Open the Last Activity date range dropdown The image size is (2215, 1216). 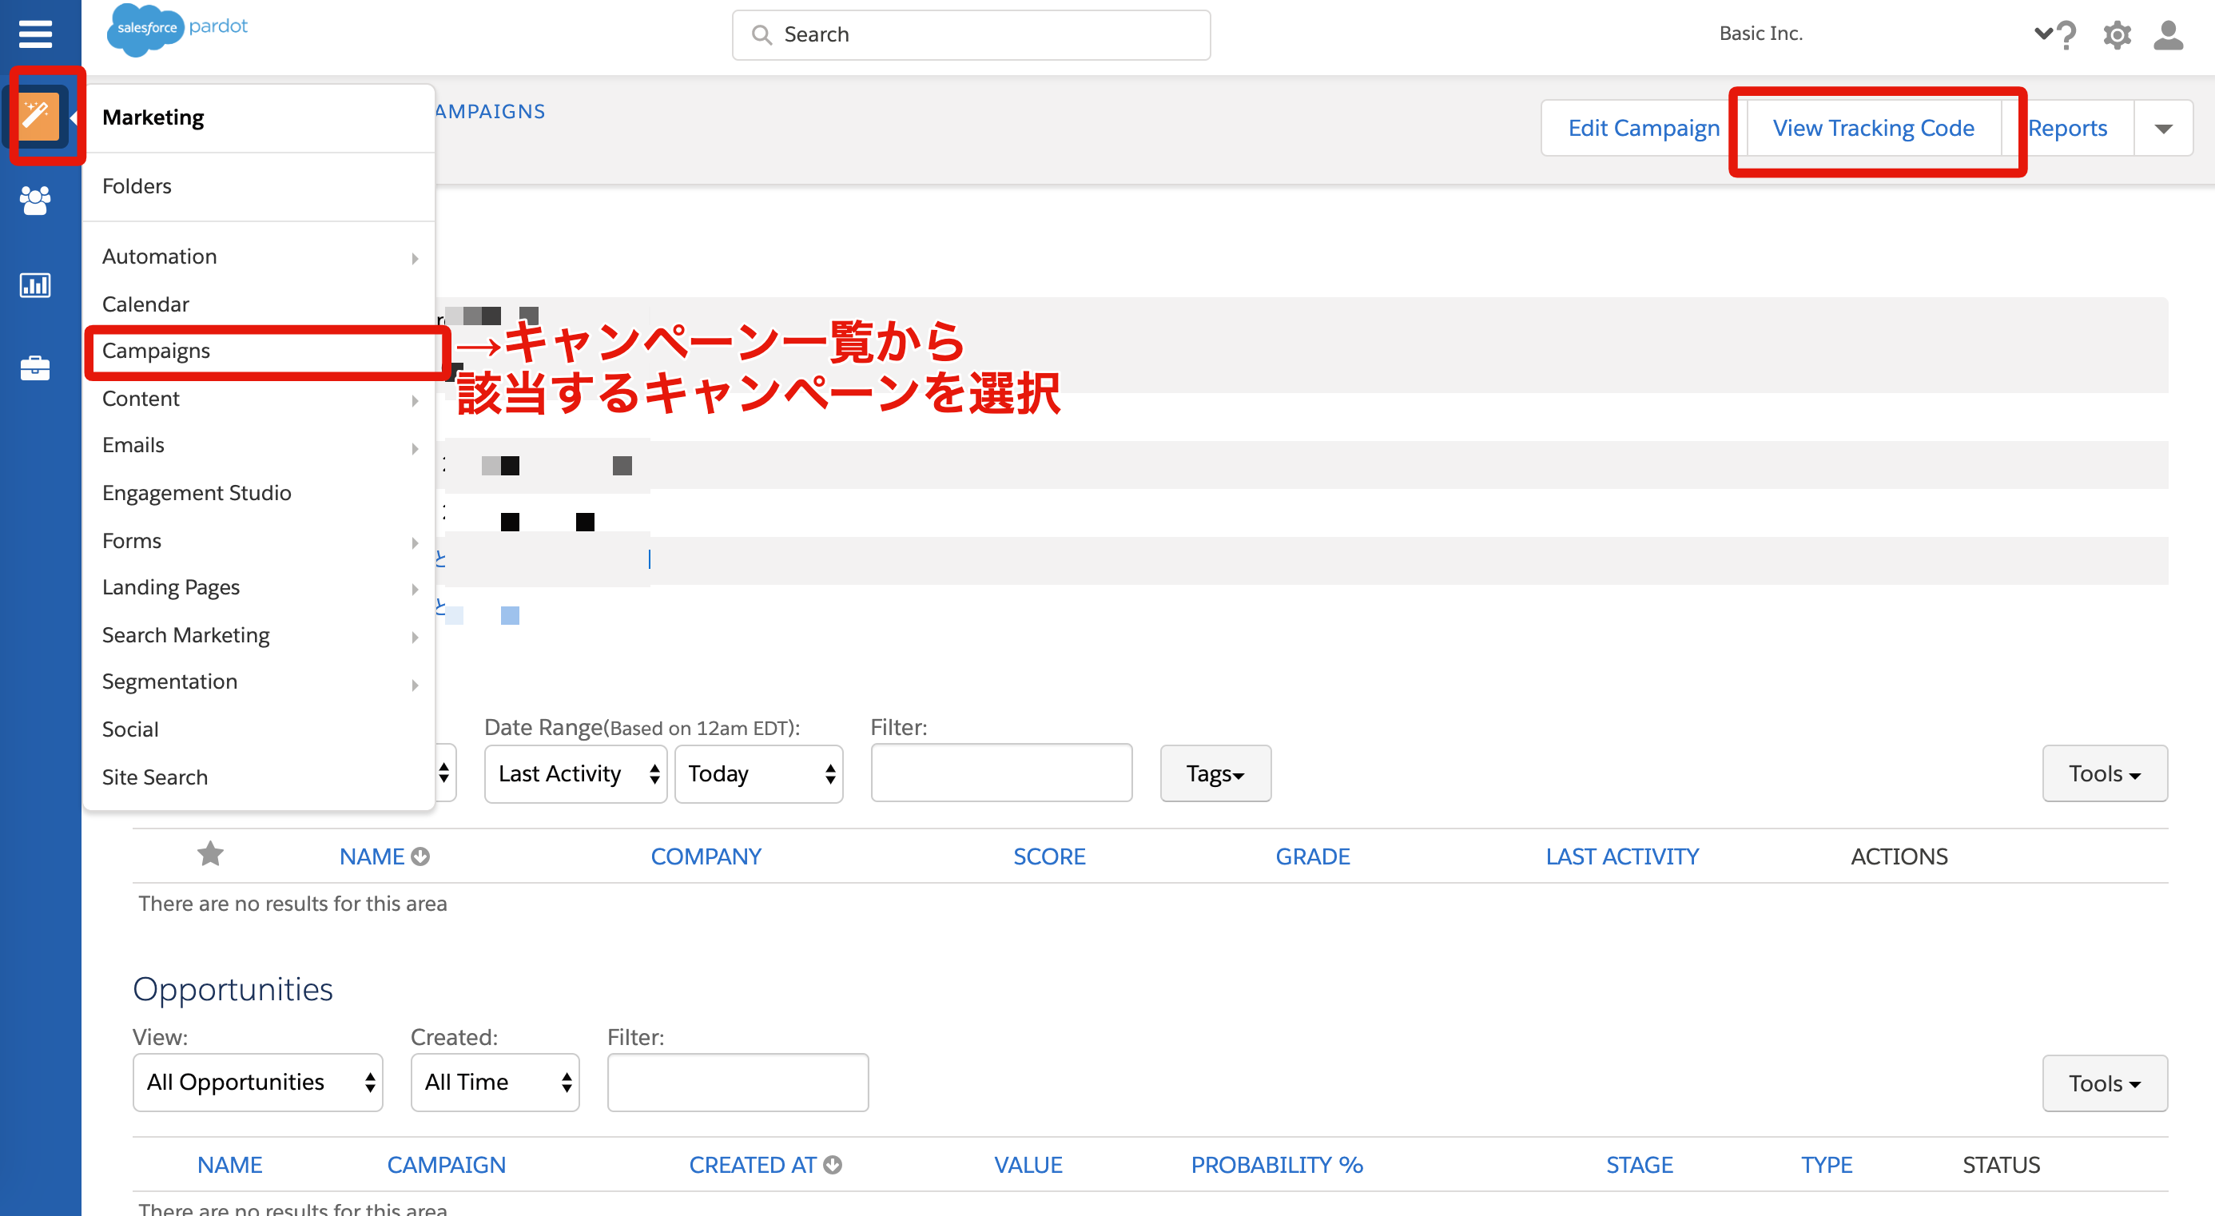[575, 773]
